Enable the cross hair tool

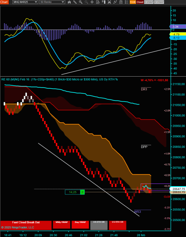(92, 2)
